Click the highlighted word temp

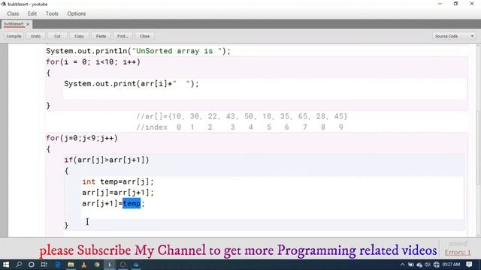tap(132, 203)
